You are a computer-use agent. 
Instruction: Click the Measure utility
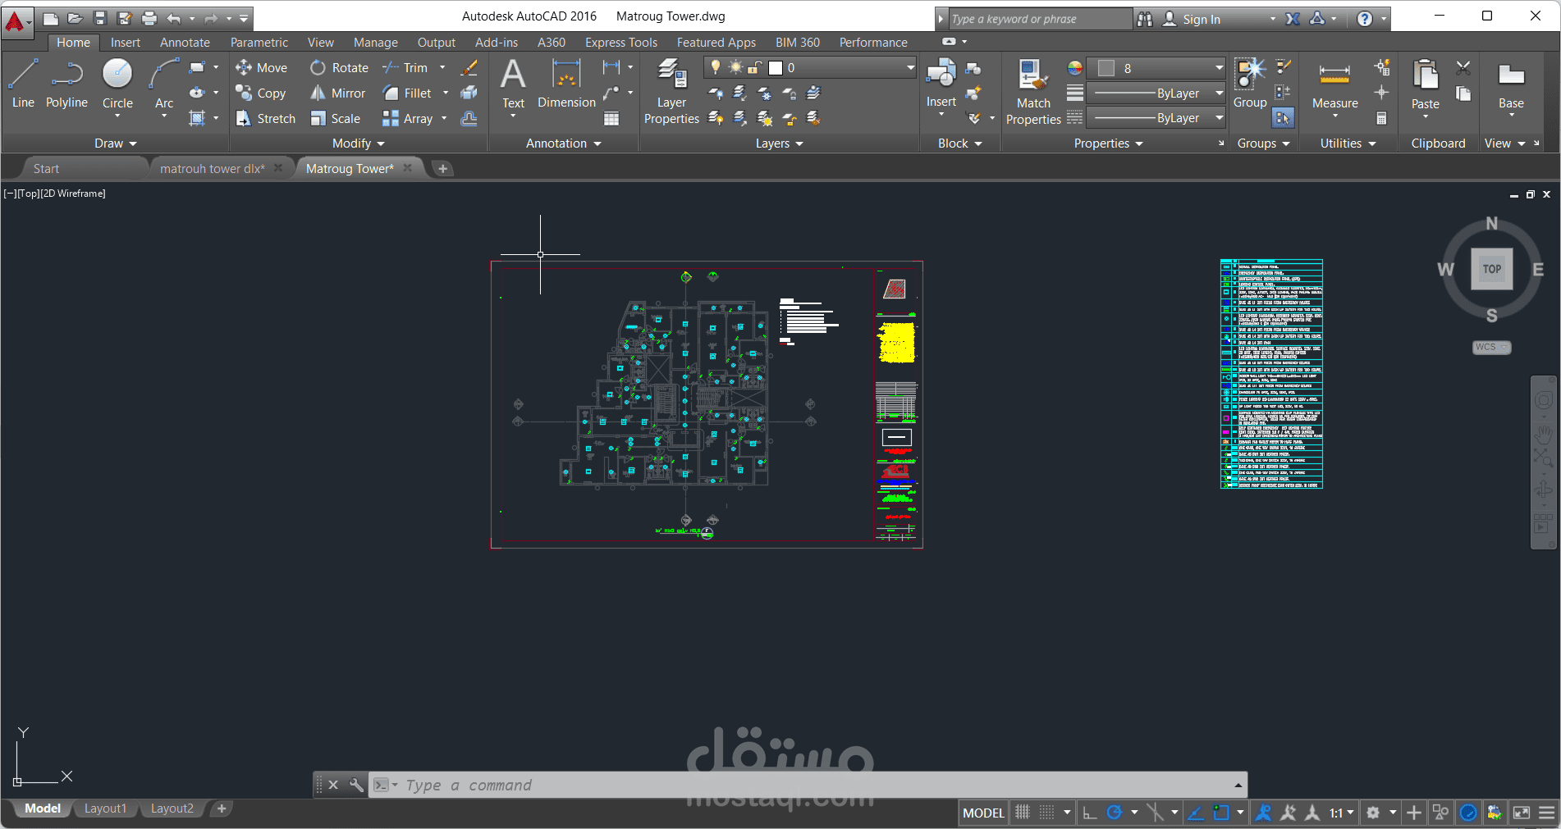1334,84
